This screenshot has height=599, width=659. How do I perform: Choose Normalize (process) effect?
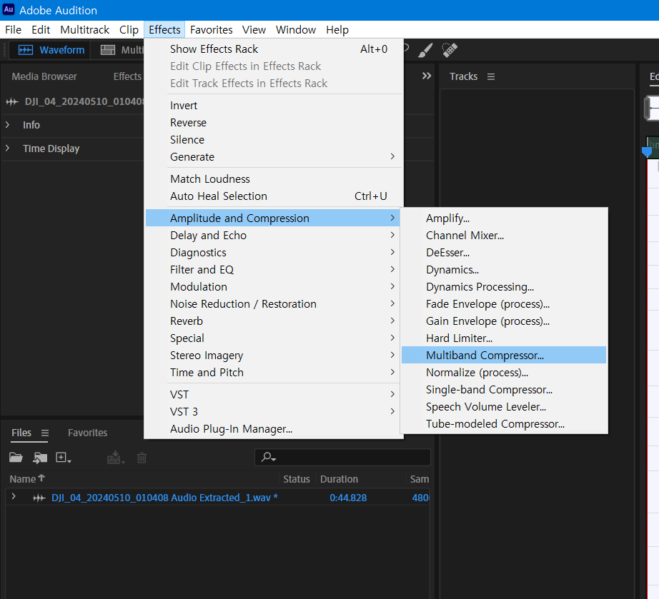pyautogui.click(x=504, y=373)
